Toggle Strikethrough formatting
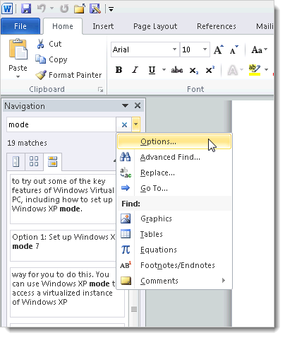This screenshot has height=338, width=285. pyautogui.click(x=177, y=70)
